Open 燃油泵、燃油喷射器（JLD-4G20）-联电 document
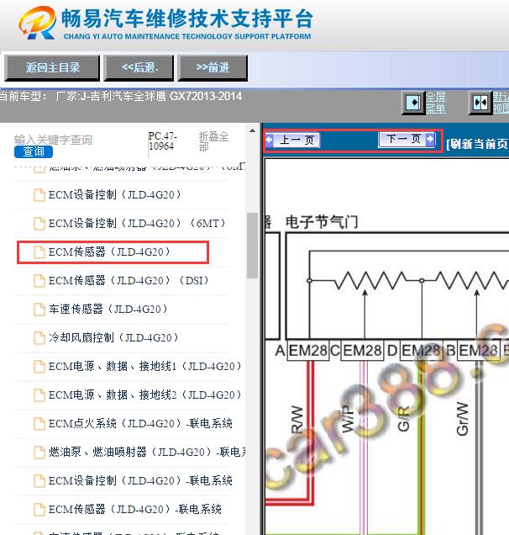 click(147, 453)
